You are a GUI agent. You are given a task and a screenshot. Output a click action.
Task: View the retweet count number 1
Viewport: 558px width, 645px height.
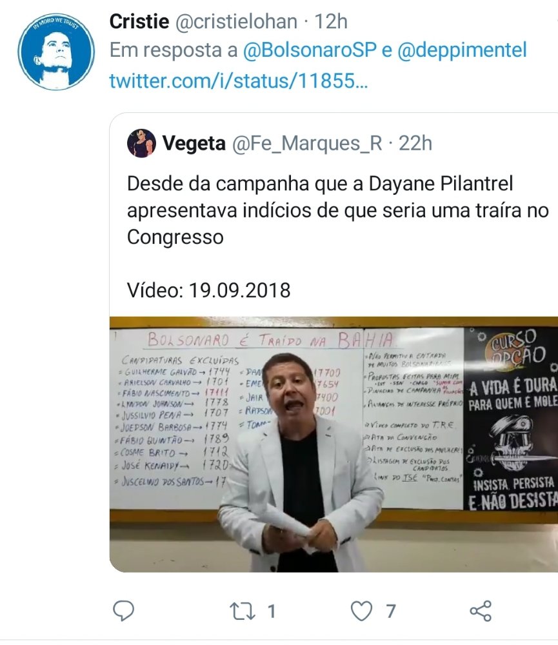[272, 611]
